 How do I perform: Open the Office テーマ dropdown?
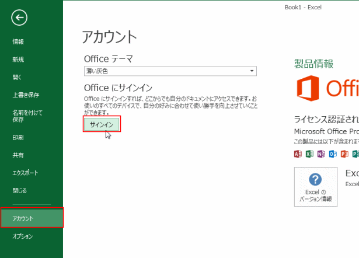point(170,71)
